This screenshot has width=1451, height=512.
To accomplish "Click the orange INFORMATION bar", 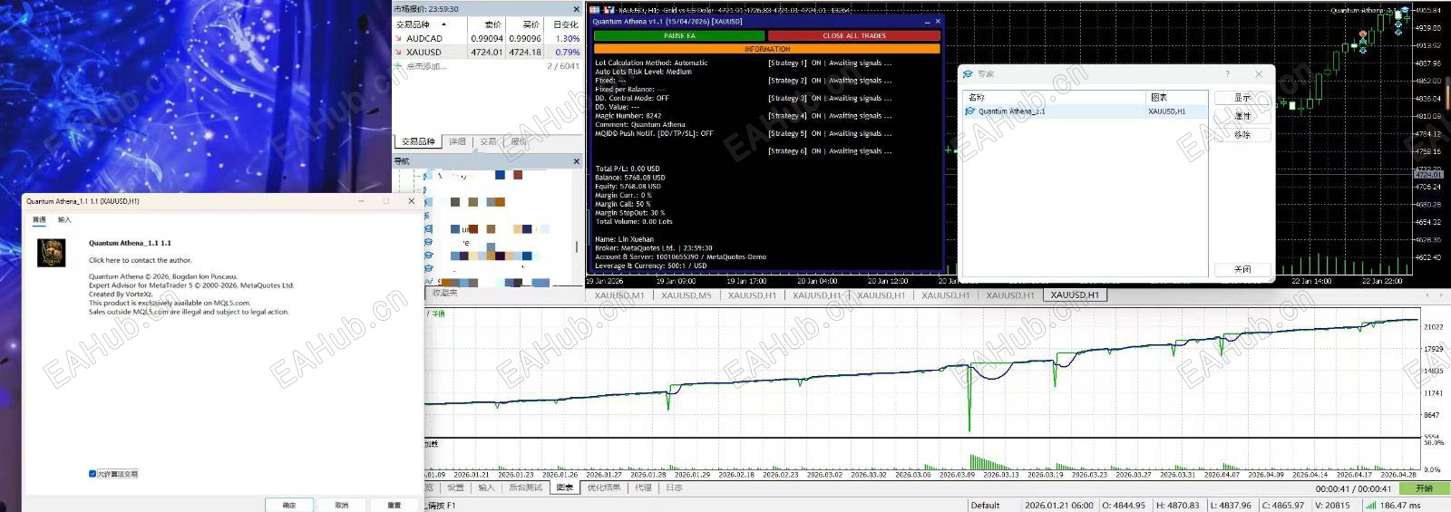I will pos(767,49).
